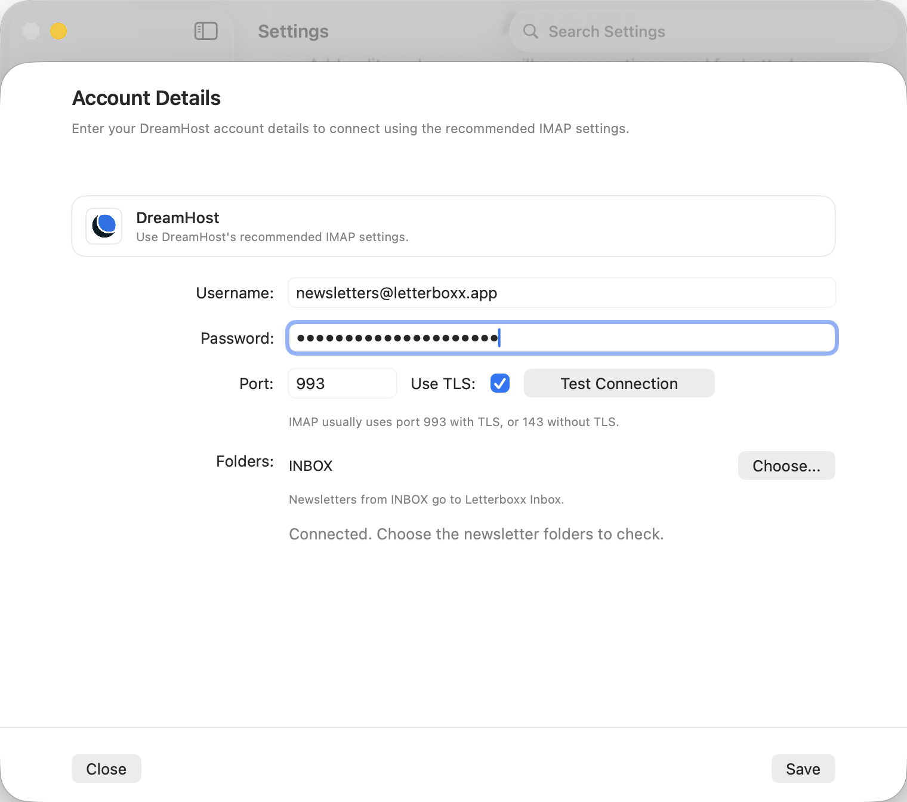Click the 'Use DreamHost's recommended IMAP settings' subtitle

point(272,237)
